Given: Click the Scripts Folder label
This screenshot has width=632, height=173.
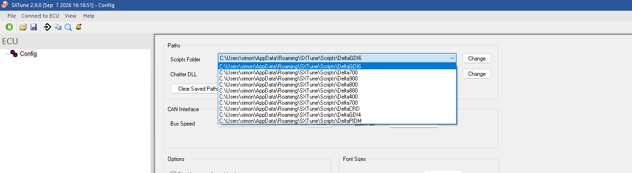Looking at the screenshot, I should tap(186, 60).
